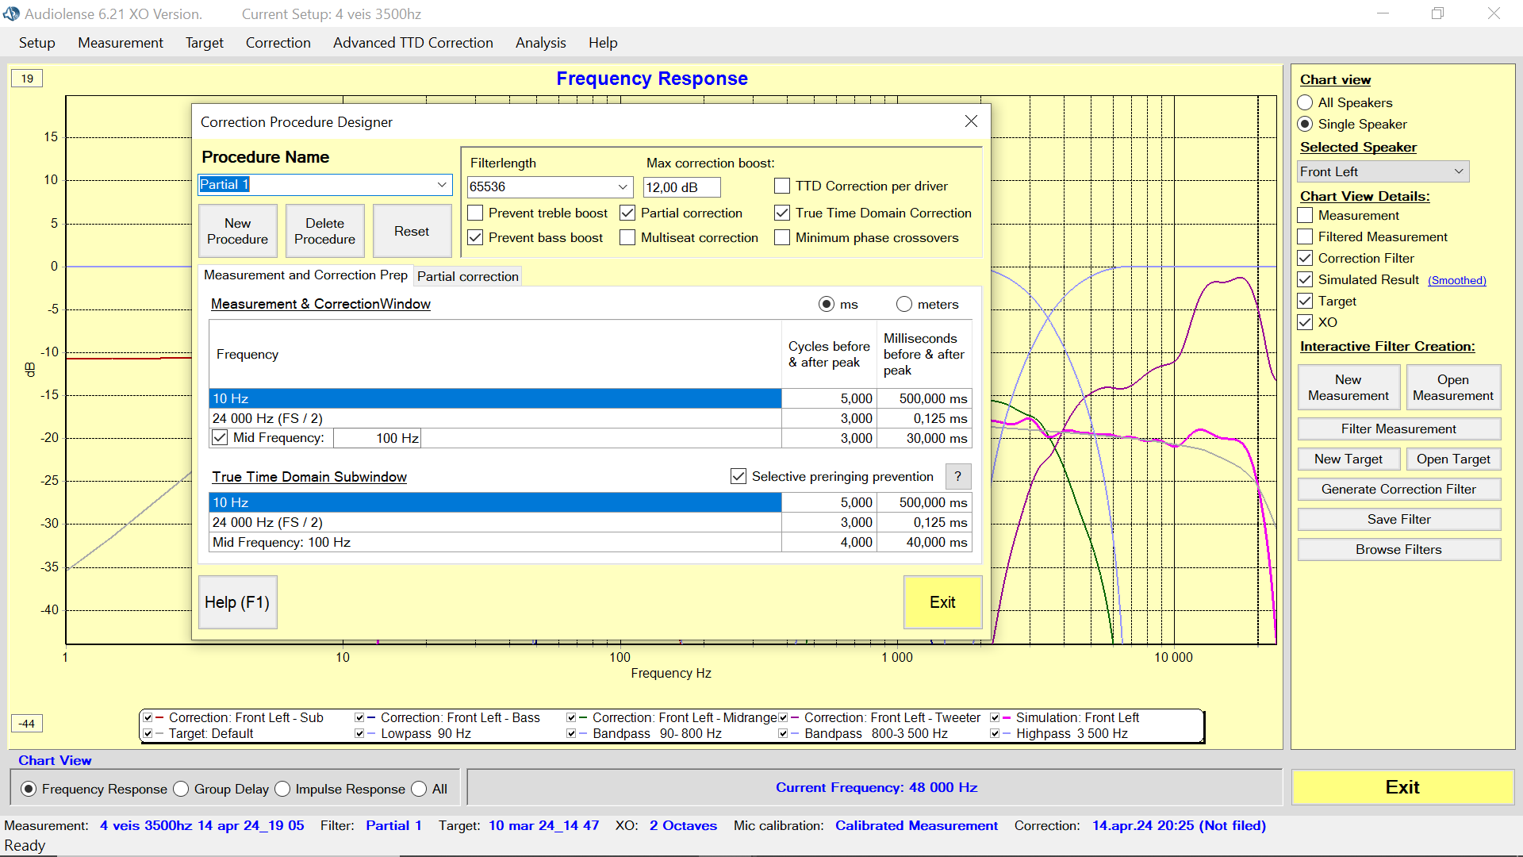1523x857 pixels.
Task: Open the Advanced TTD Correction menu
Action: [x=412, y=43]
